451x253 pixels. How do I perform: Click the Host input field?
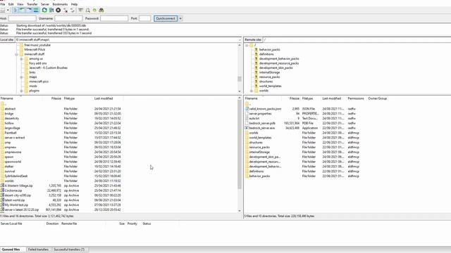coord(22,18)
